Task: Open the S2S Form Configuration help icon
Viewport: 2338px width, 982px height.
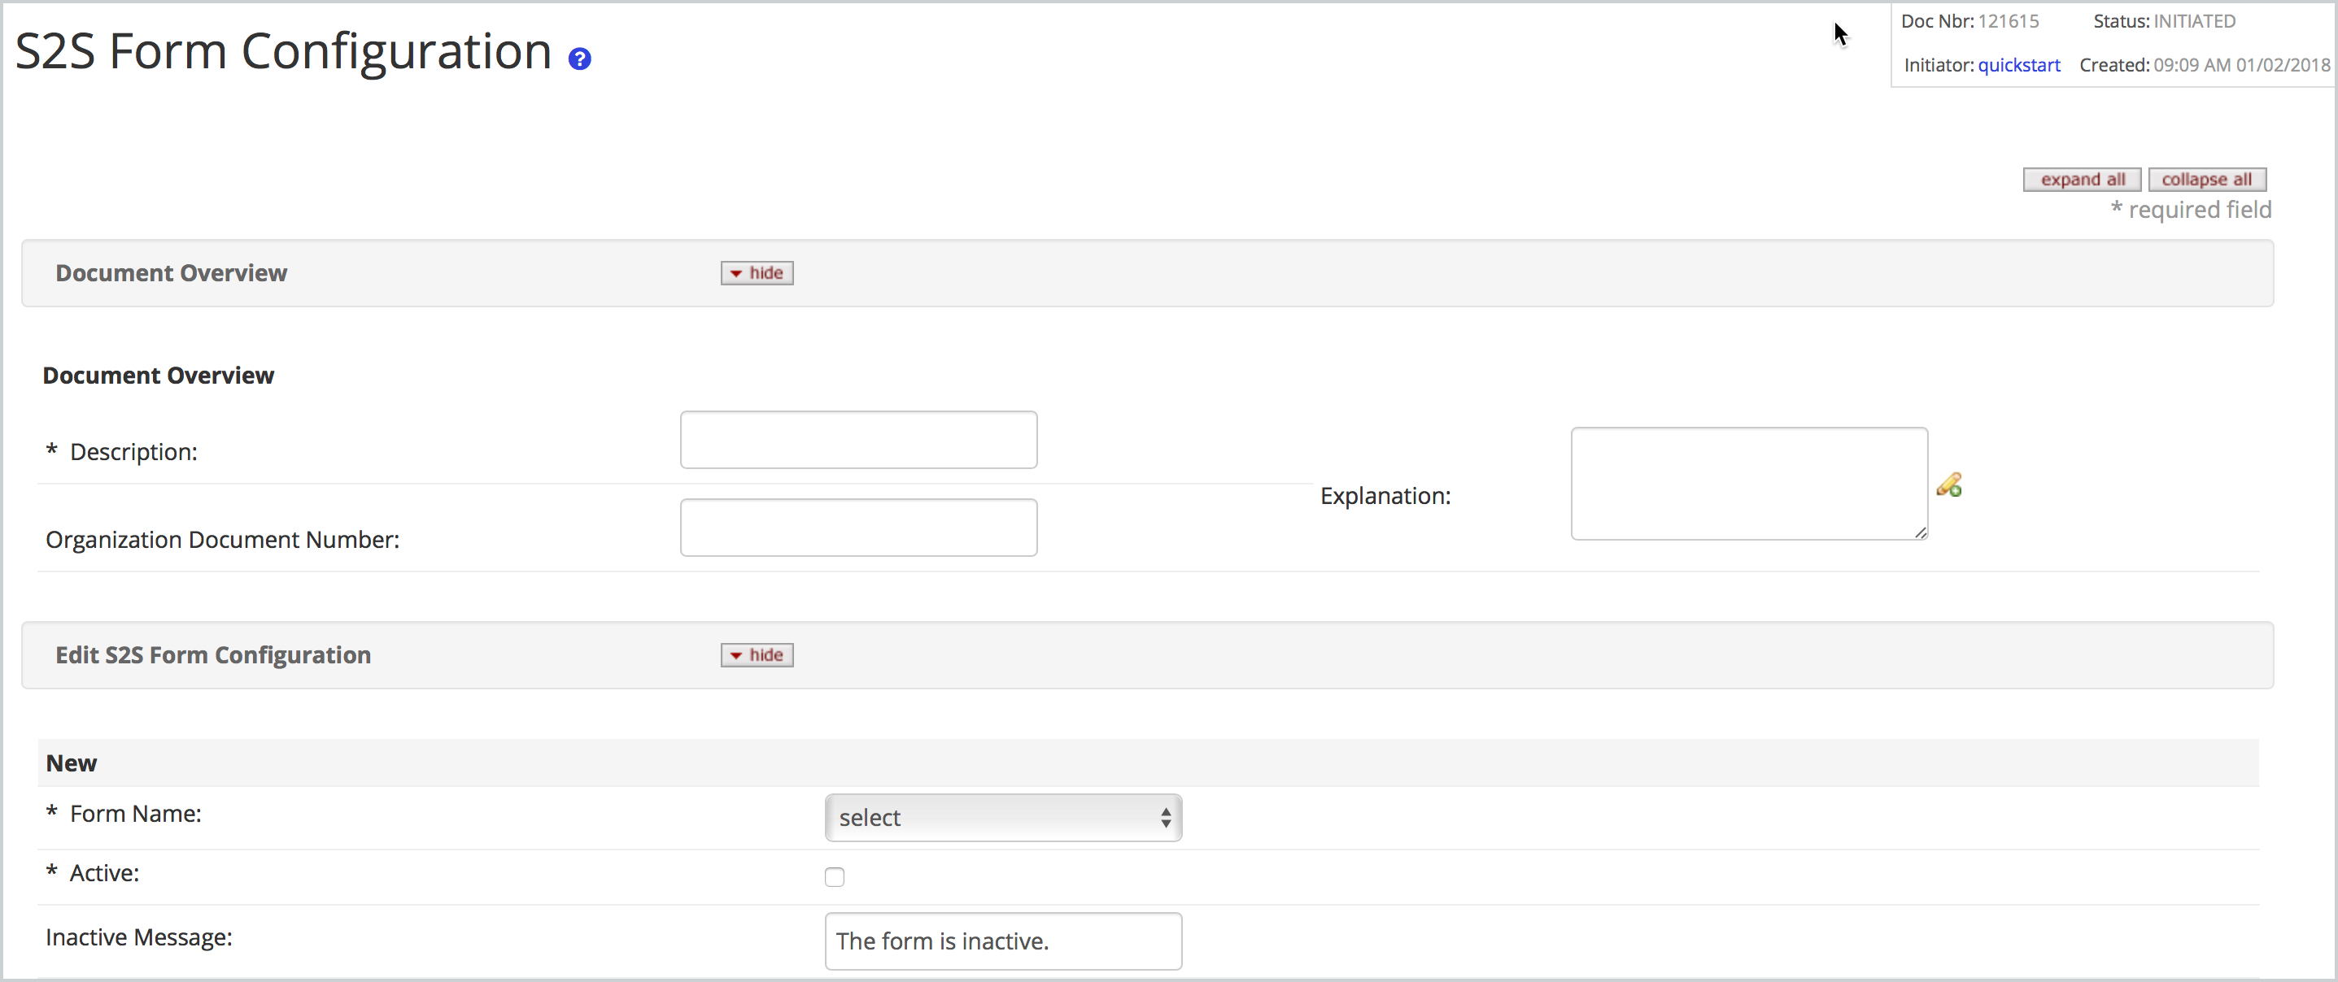Action: point(579,58)
